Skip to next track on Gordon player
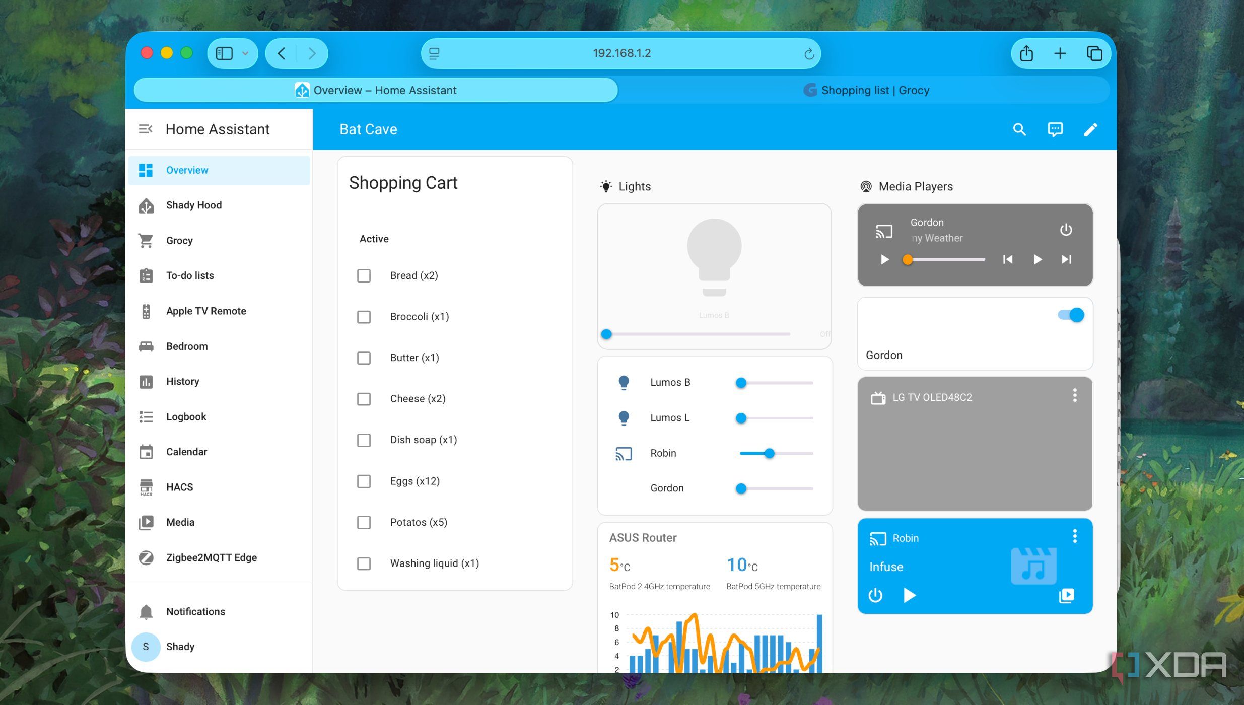Viewport: 1244px width, 705px height. click(x=1066, y=259)
